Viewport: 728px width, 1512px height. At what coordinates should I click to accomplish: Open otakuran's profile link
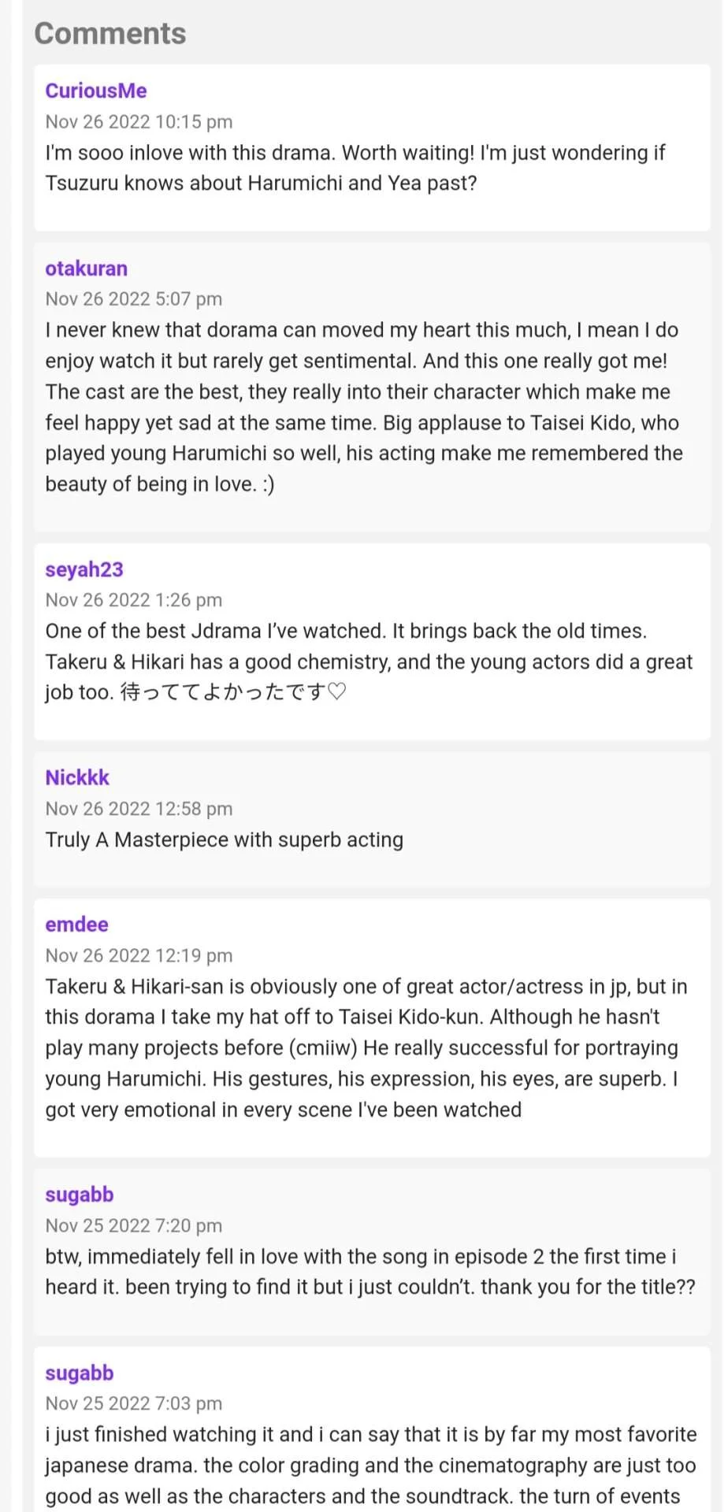coord(86,269)
